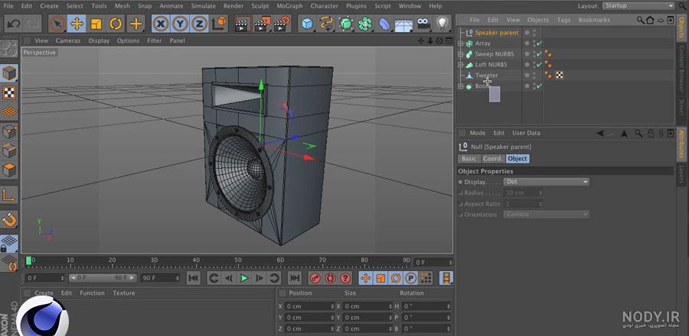
Task: Open the File menu in main menu bar
Action: click(x=8, y=6)
